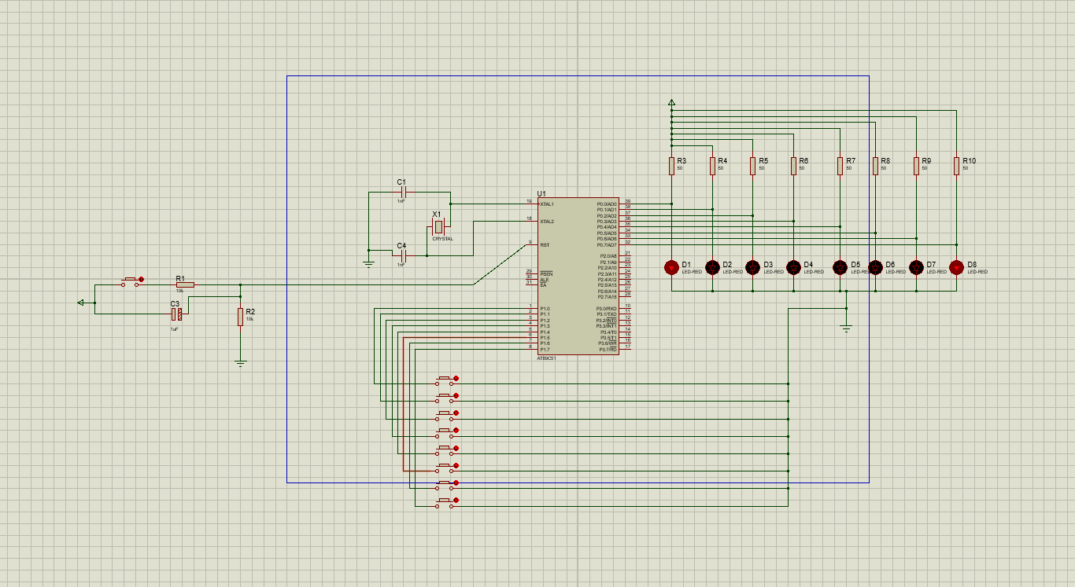The width and height of the screenshot is (1075, 587).
Task: Click pin label P2.0/A8
Action: tap(608, 256)
